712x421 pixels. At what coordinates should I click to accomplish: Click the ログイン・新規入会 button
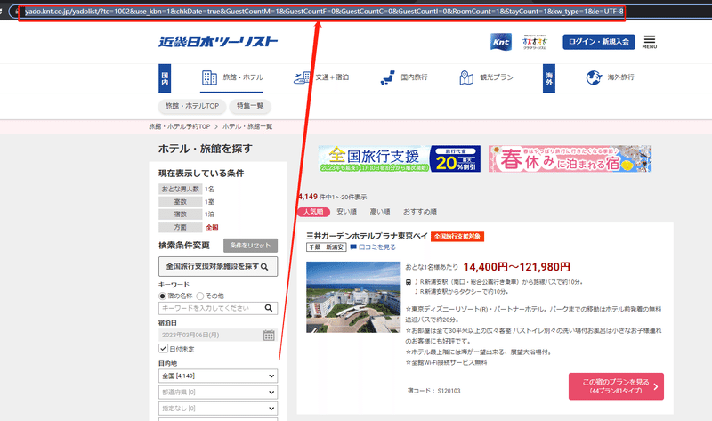(598, 41)
